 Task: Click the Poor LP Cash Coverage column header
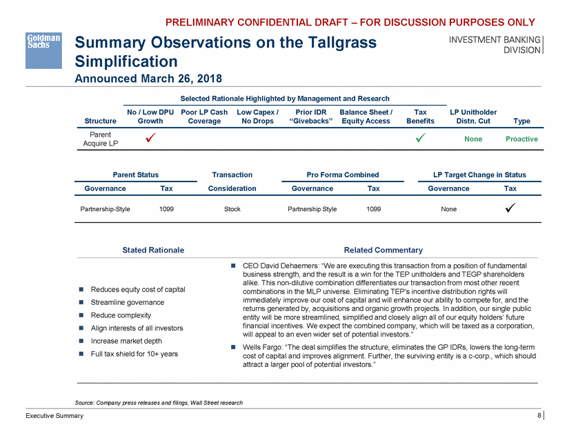click(x=204, y=117)
